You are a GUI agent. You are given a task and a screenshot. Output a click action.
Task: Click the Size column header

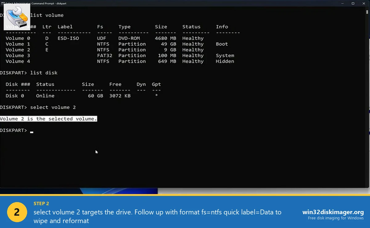(161, 27)
